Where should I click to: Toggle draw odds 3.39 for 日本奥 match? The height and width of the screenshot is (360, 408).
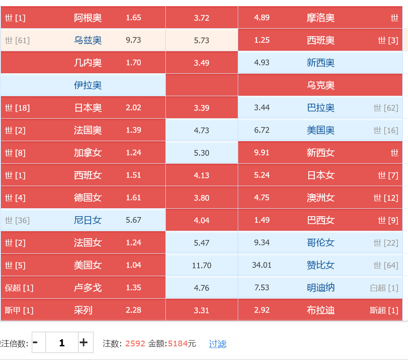(202, 108)
